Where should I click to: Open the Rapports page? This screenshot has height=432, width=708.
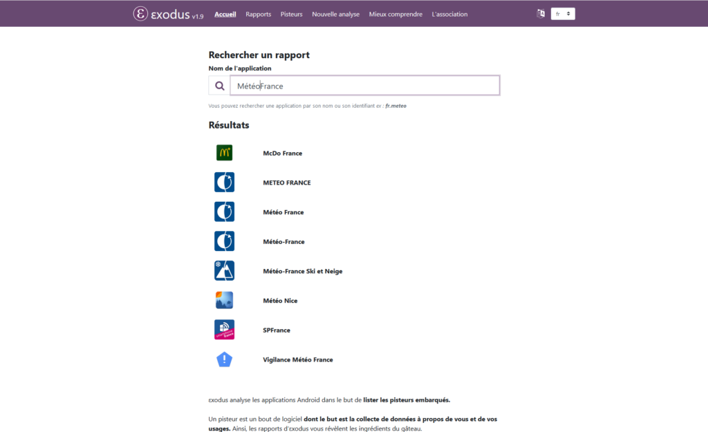point(259,14)
